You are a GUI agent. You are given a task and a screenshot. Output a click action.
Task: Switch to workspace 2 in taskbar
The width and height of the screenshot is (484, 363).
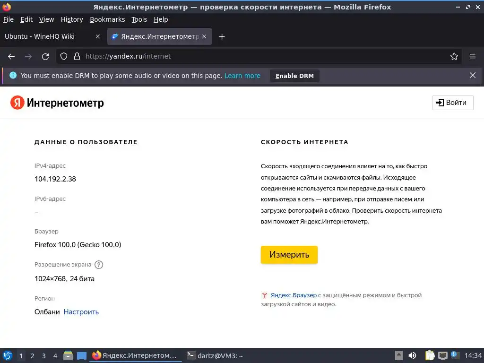click(33, 356)
